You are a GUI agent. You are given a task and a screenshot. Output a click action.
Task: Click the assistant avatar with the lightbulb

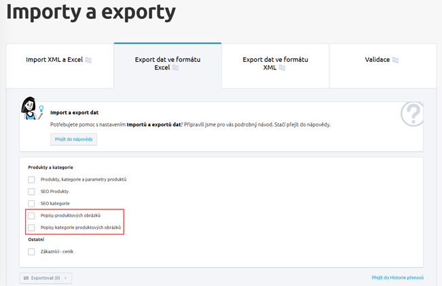[x=31, y=109]
